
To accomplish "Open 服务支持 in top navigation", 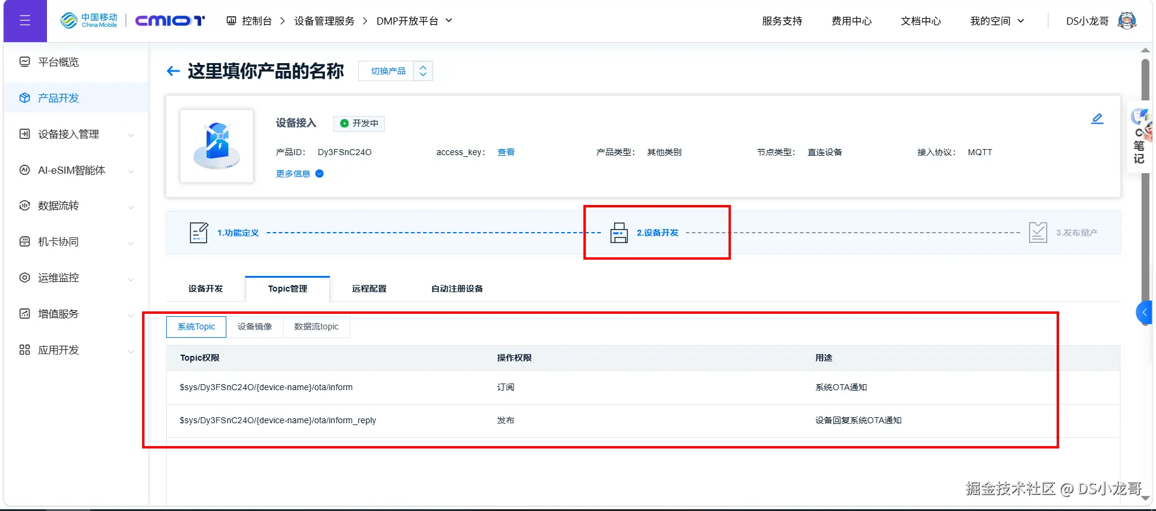I will (782, 21).
